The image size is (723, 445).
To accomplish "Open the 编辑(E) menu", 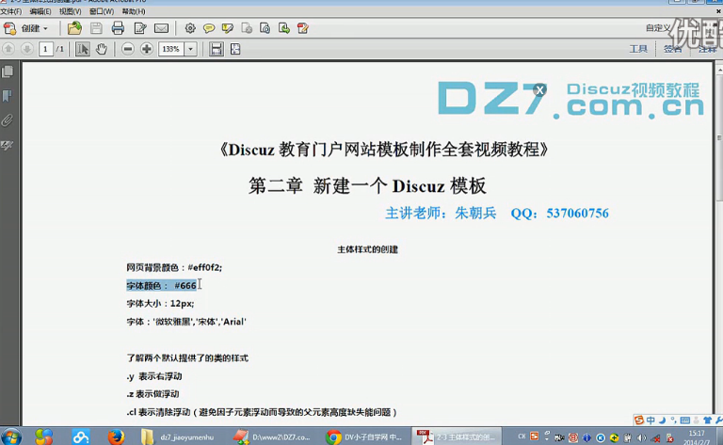I will pyautogui.click(x=40, y=11).
